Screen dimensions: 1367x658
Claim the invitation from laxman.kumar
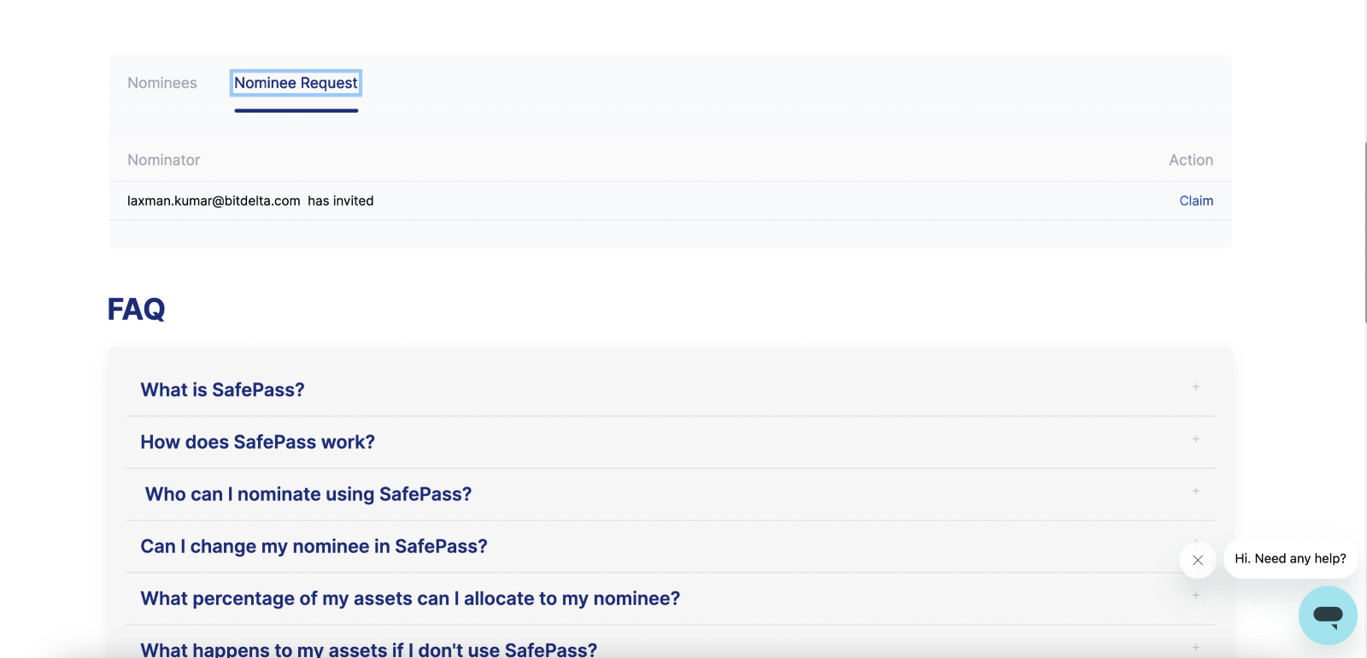tap(1196, 201)
